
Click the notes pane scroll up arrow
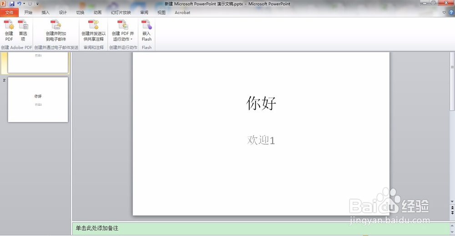(x=452, y=225)
